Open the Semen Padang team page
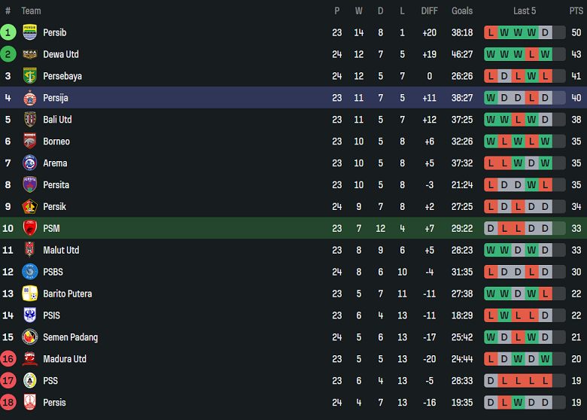 70,337
